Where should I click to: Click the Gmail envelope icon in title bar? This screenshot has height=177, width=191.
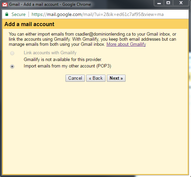5,4
